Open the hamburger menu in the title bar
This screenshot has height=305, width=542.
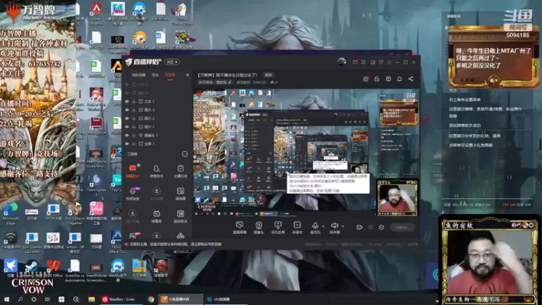click(389, 62)
